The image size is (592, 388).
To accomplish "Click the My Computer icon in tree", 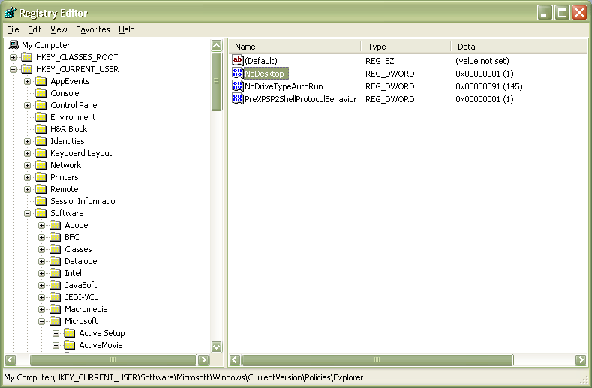I will pos(14,45).
